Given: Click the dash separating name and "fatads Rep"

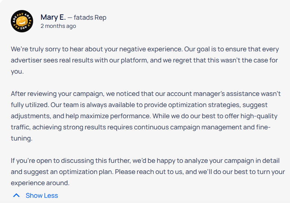Looking at the screenshot, I should [x=70, y=18].
